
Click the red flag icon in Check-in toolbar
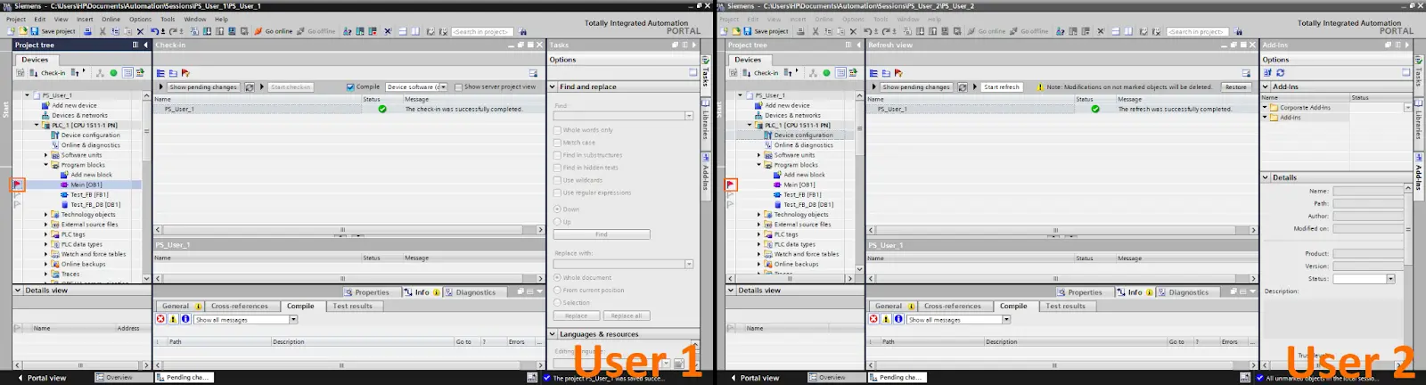click(x=185, y=73)
